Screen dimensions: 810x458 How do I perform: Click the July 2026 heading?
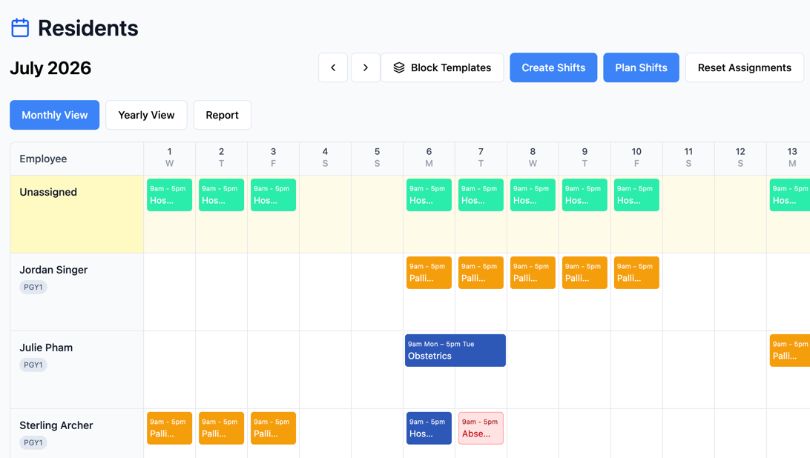50,68
